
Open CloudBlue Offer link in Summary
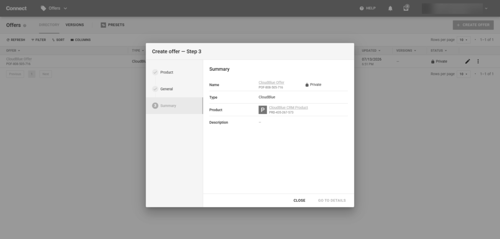[271, 83]
